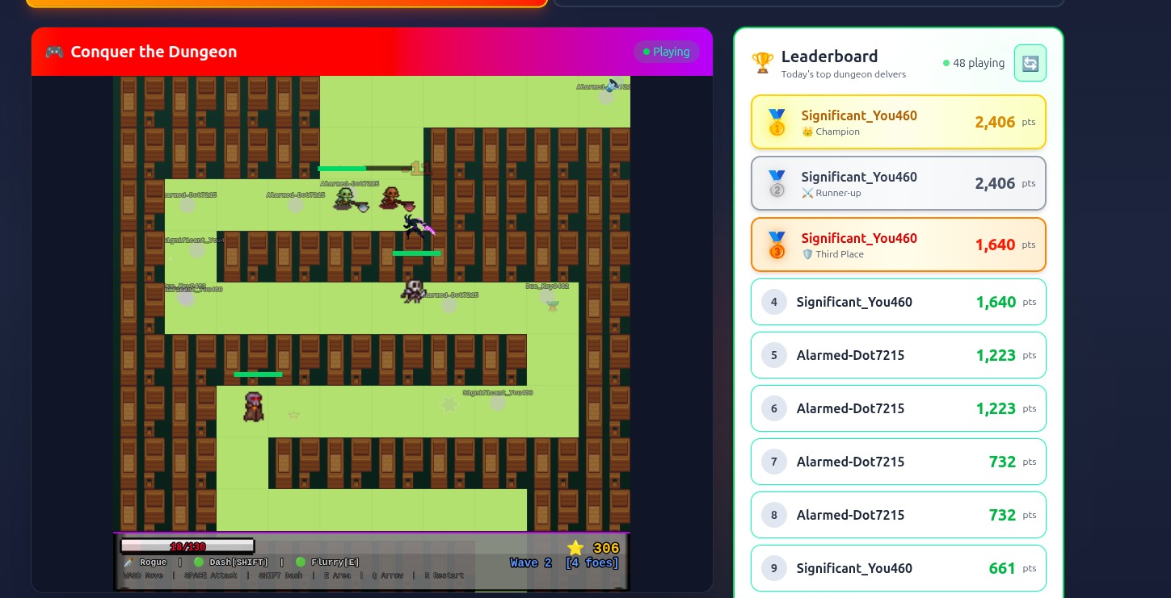Click the rank 5 circle badge
1171x598 pixels.
tap(774, 355)
